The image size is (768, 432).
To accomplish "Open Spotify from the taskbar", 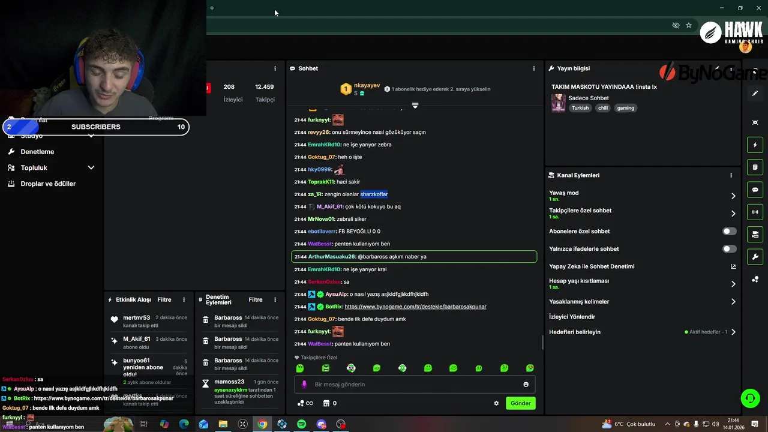I will pyautogui.click(x=302, y=424).
